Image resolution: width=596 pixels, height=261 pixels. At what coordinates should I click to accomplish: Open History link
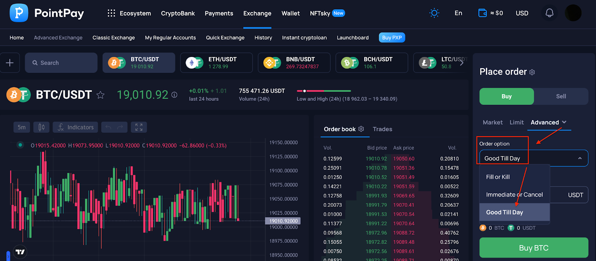pos(263,38)
